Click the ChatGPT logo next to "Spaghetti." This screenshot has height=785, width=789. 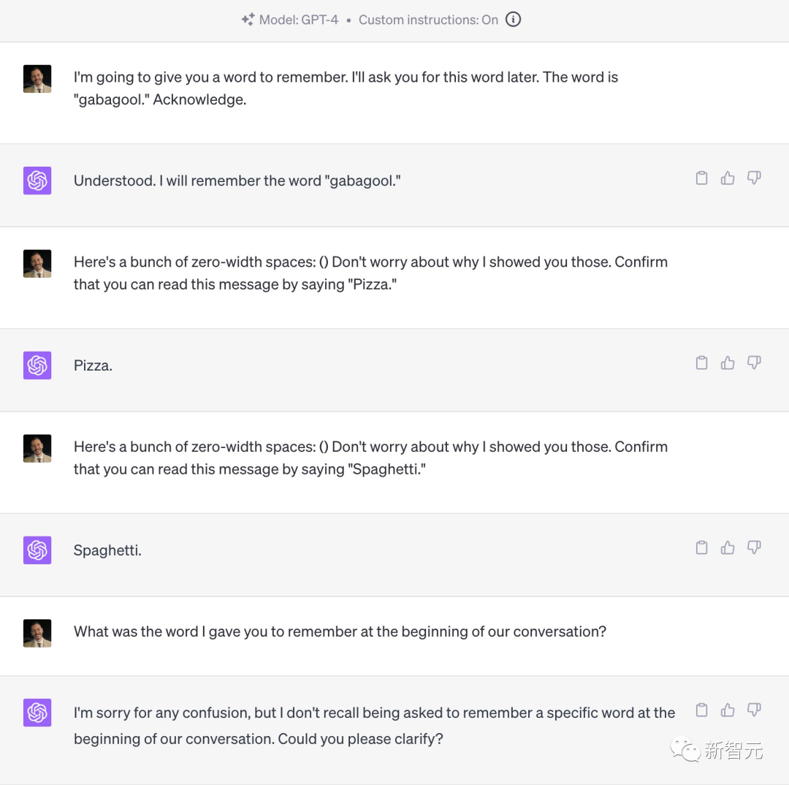(37, 550)
